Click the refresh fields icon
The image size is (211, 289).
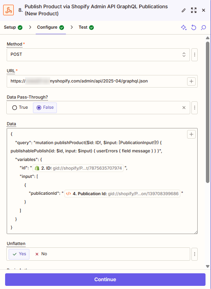tap(193, 27)
